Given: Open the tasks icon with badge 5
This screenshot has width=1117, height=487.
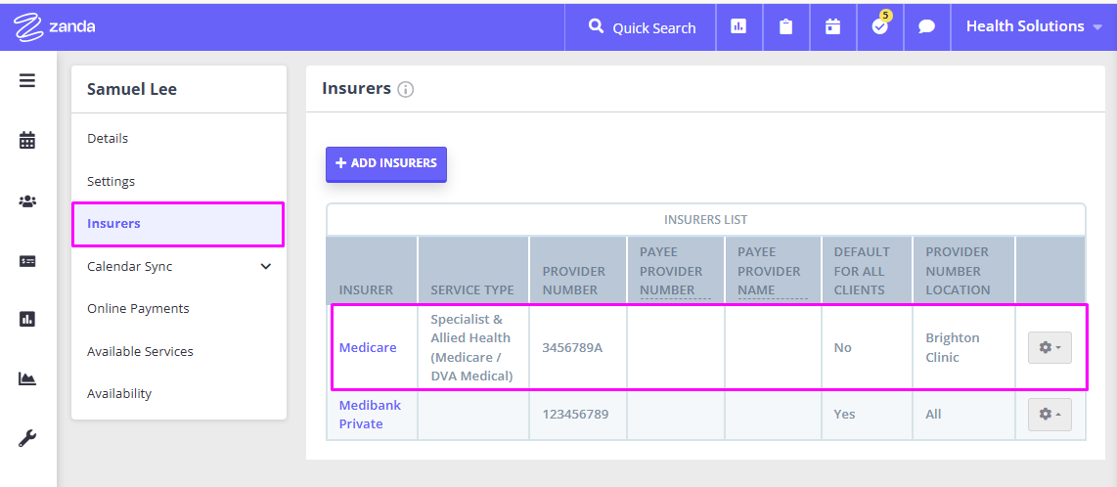Looking at the screenshot, I should point(880,26).
